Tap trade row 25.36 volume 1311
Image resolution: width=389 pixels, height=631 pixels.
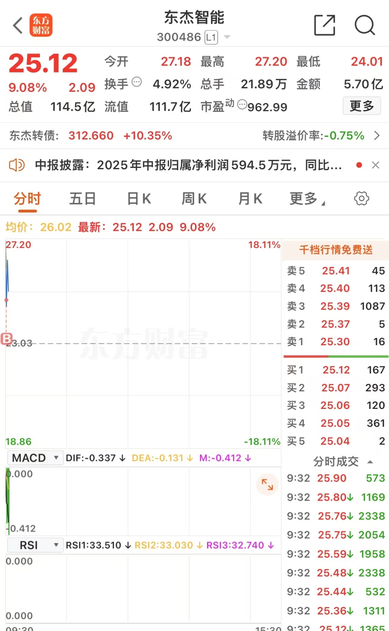click(x=336, y=611)
